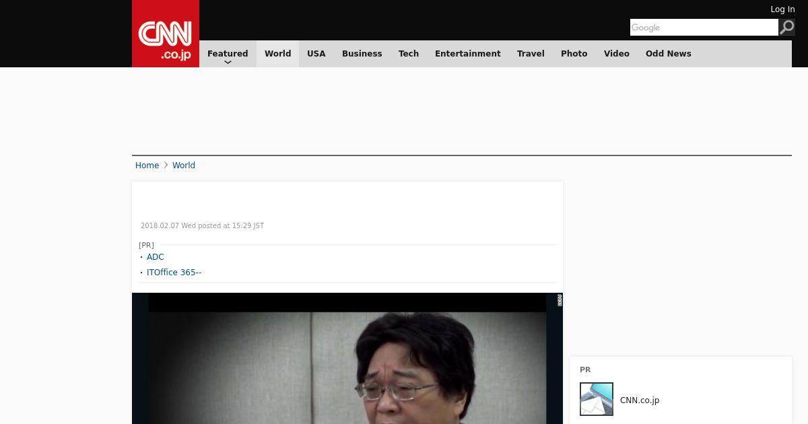Open the Odd News section

click(x=669, y=54)
